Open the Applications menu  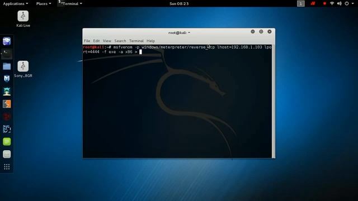16,4
